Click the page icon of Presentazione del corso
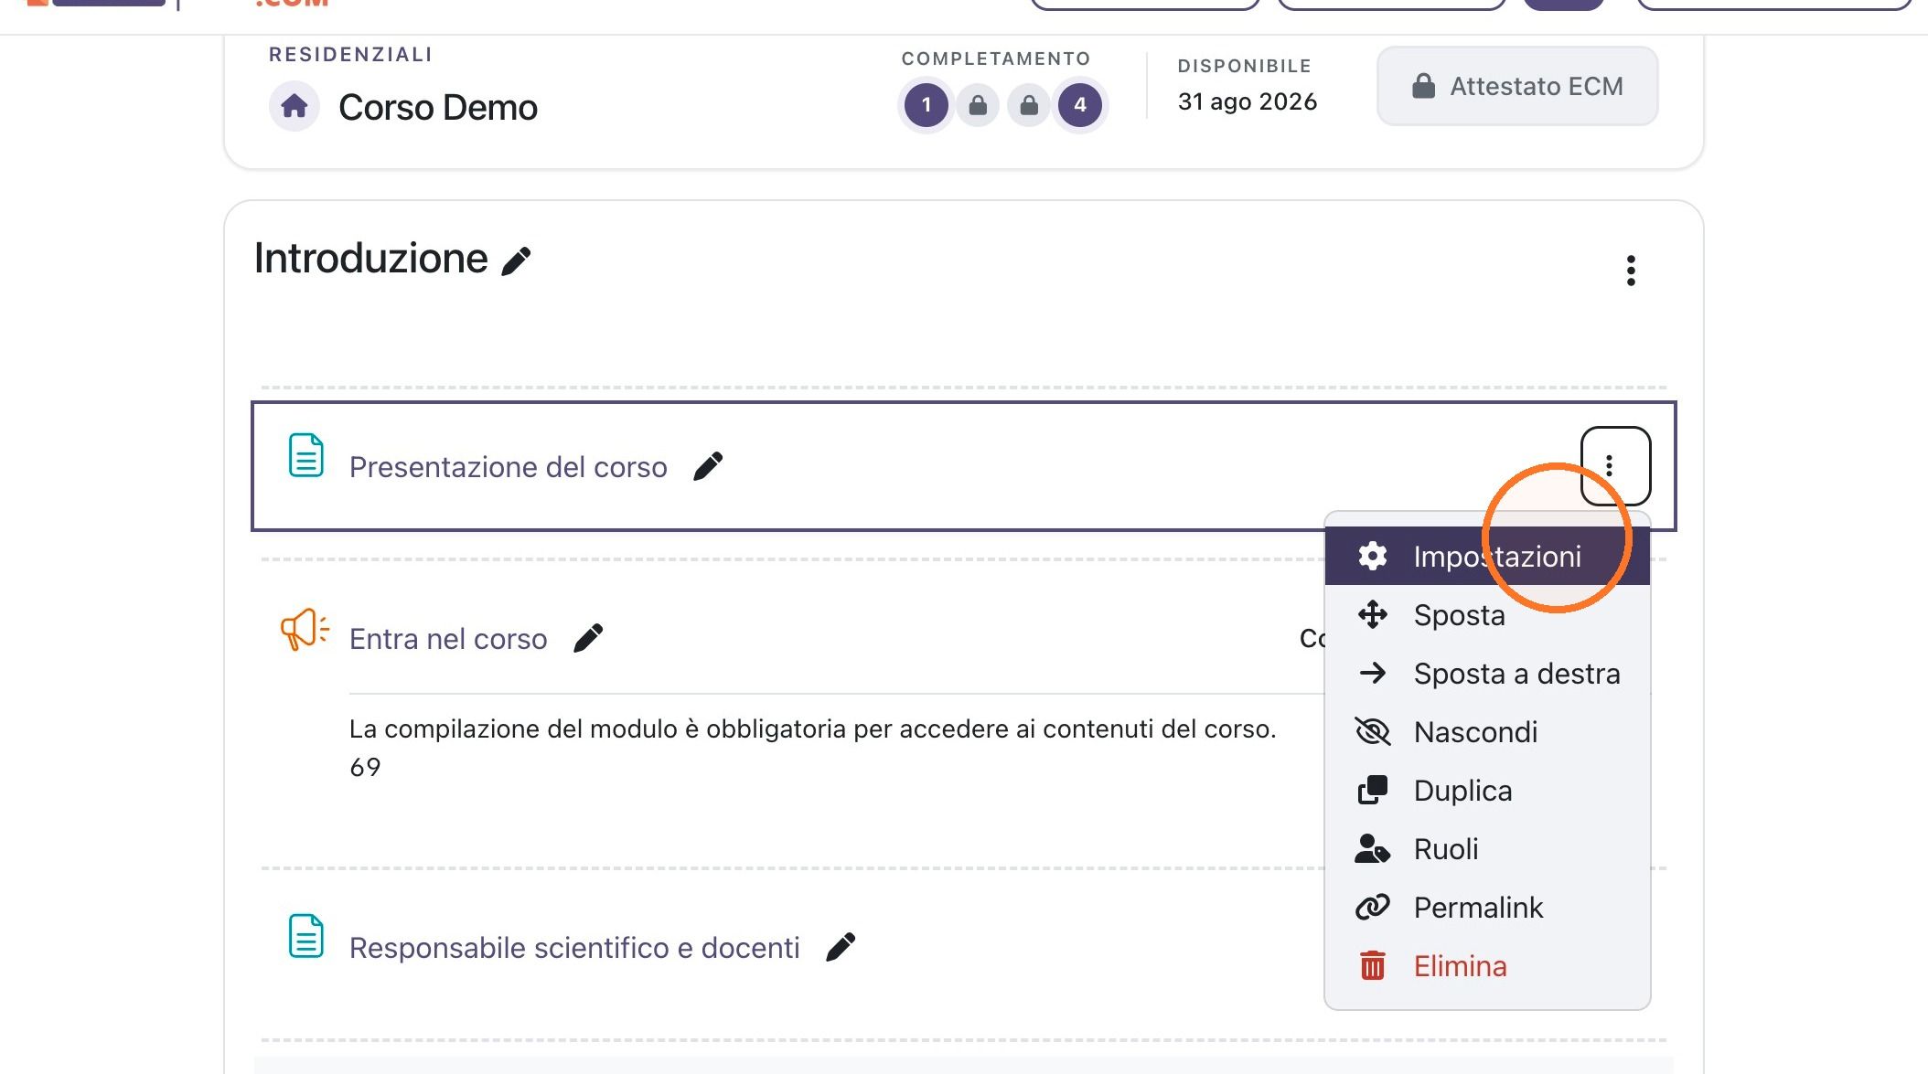 point(306,455)
